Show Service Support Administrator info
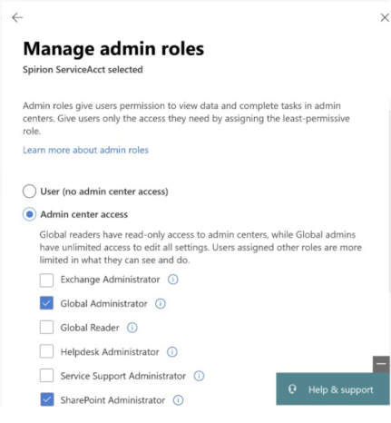This screenshot has width=391, height=423. click(199, 376)
